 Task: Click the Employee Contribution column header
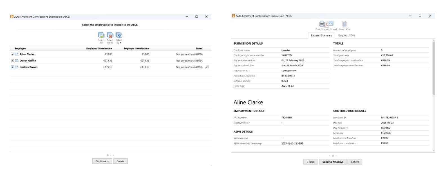(99, 49)
